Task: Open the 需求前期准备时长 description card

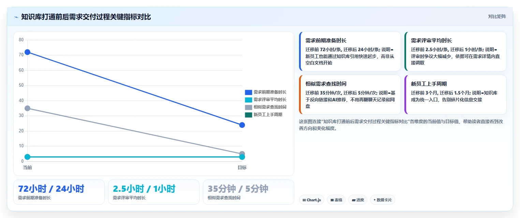Action: pos(350,51)
